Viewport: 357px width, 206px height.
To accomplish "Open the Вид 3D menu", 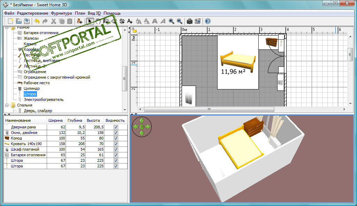I will [x=94, y=13].
